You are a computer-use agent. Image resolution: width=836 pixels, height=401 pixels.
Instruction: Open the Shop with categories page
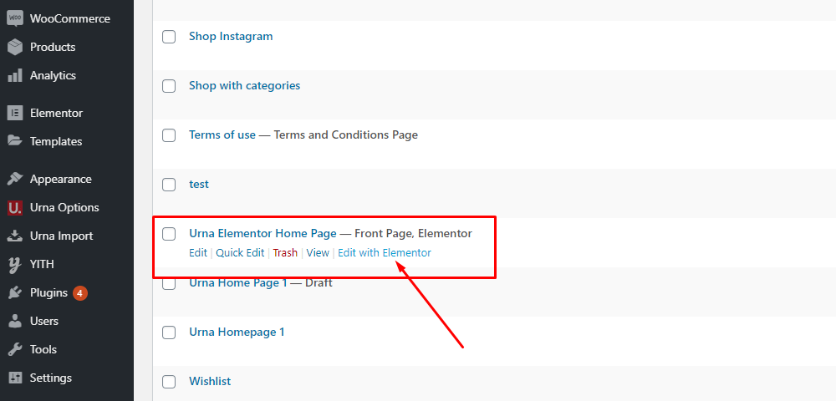point(245,85)
